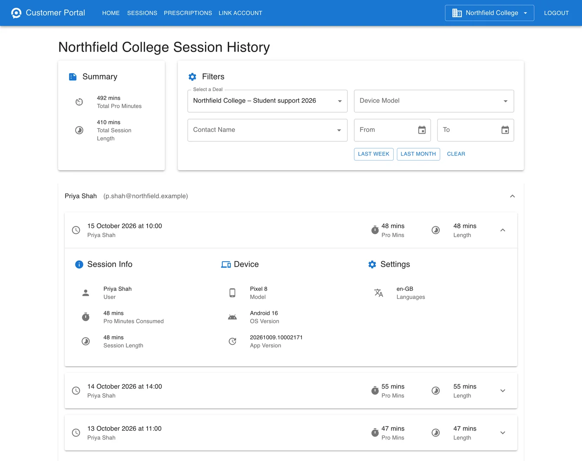Click the From date input field
The height and width of the screenshot is (461, 582).
[392, 130]
